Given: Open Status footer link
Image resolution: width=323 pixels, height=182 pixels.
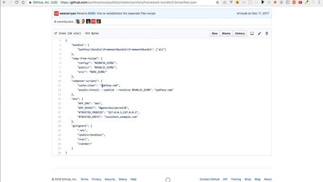Looking at the screenshot, I should point(123,179).
